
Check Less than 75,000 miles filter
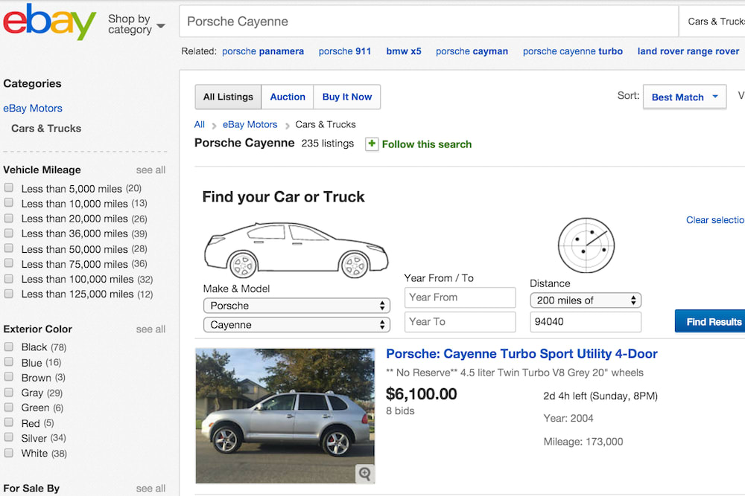(8, 264)
